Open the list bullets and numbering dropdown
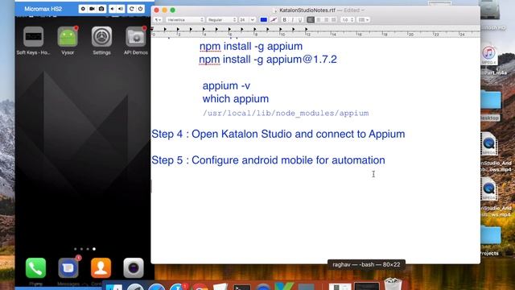The width and height of the screenshot is (515, 290). point(363,19)
